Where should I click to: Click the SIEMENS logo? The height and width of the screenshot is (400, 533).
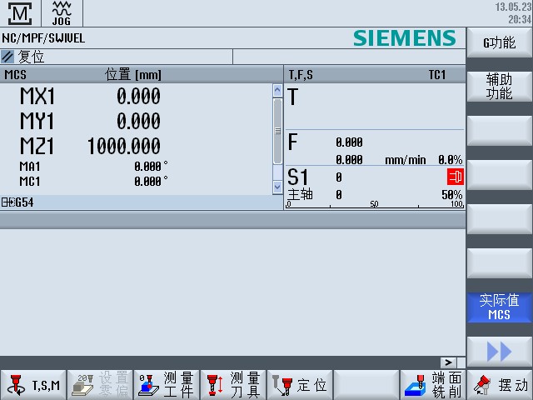click(x=405, y=37)
